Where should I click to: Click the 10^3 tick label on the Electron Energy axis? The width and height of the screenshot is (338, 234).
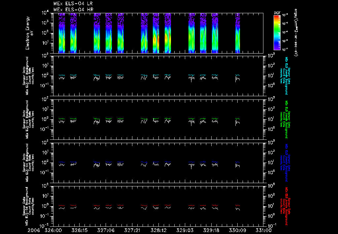tap(45, 23)
